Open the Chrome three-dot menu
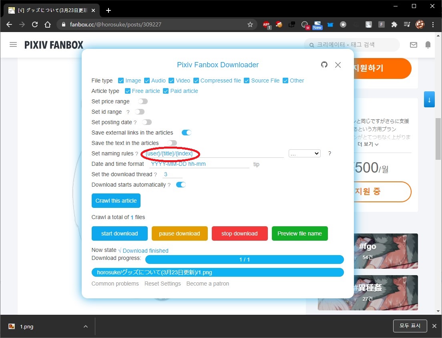 pos(433,24)
